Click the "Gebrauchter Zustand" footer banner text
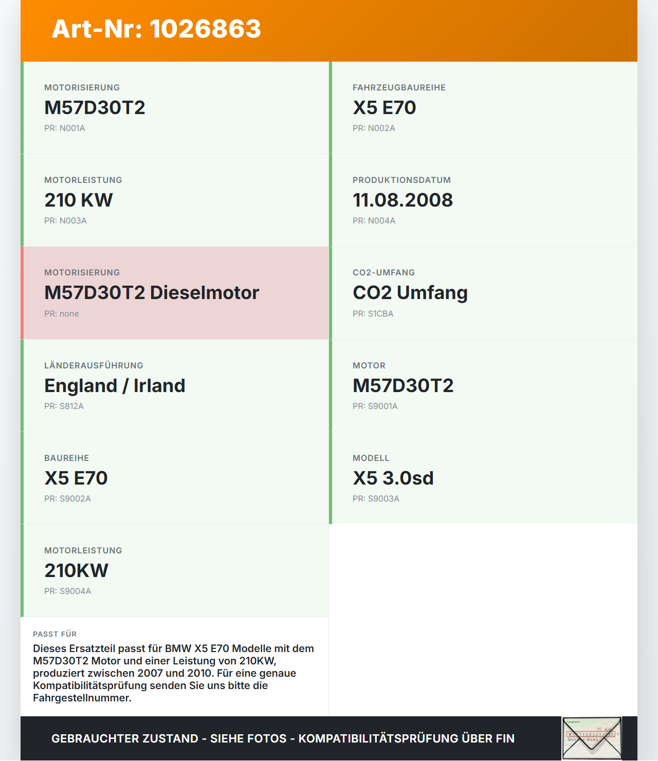Image resolution: width=658 pixels, height=761 pixels. pos(283,738)
